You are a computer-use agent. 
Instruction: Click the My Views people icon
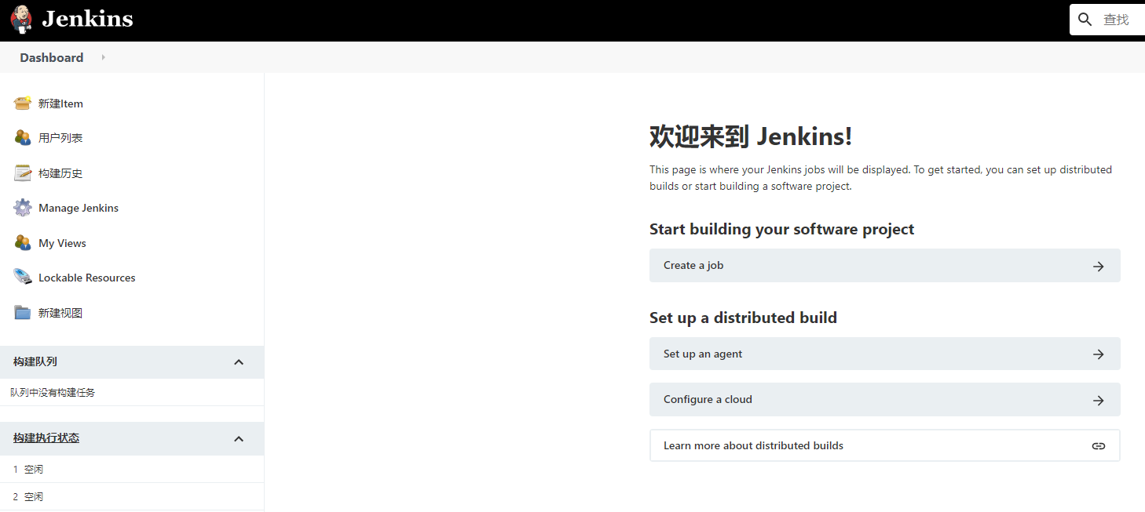(x=23, y=243)
